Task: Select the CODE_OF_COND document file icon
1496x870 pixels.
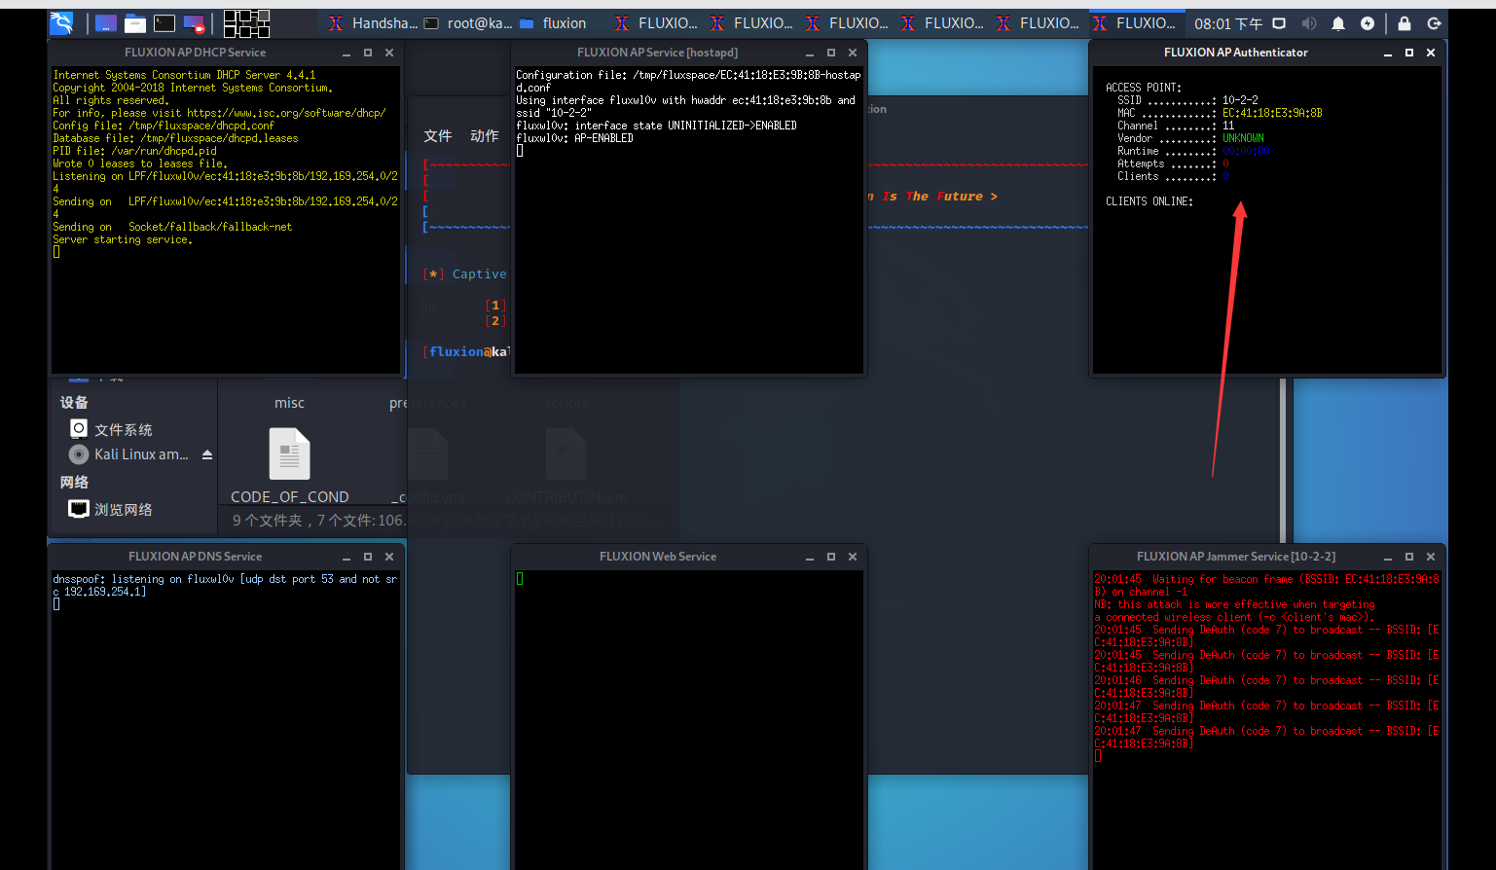Action: point(289,453)
